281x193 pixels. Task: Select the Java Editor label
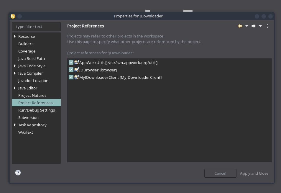28,88
